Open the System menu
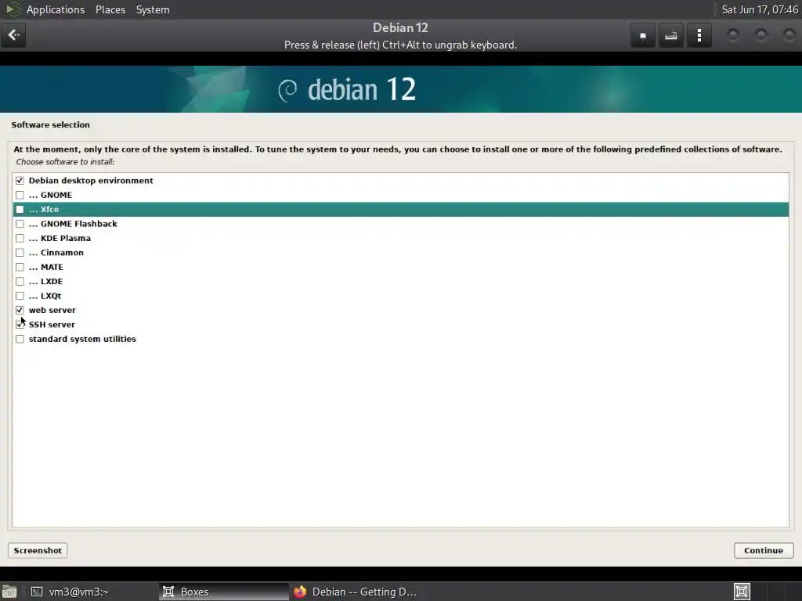This screenshot has width=802, height=601. (x=153, y=9)
